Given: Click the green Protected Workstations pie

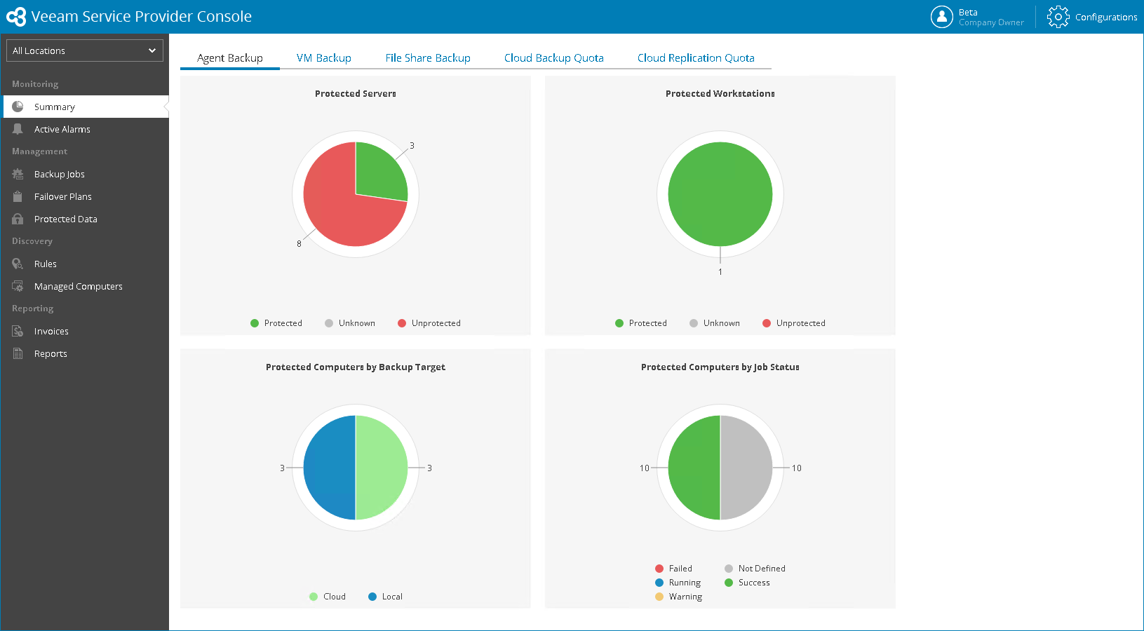Looking at the screenshot, I should [x=720, y=194].
